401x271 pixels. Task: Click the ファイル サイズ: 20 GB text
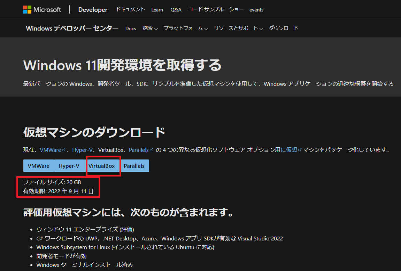pos(52,182)
